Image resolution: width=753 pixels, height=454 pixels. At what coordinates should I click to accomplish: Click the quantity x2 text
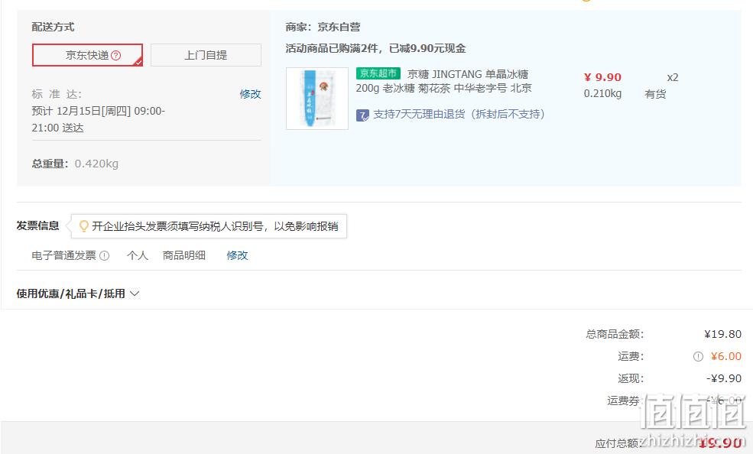[672, 78]
